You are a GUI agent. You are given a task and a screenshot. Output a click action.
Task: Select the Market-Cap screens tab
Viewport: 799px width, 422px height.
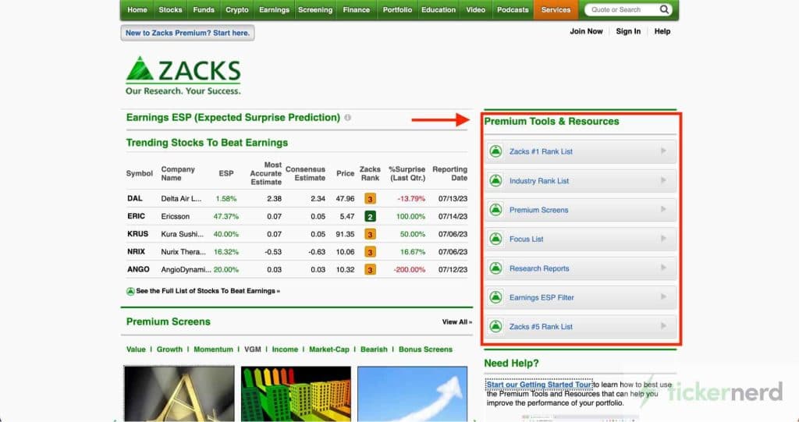pyautogui.click(x=329, y=349)
